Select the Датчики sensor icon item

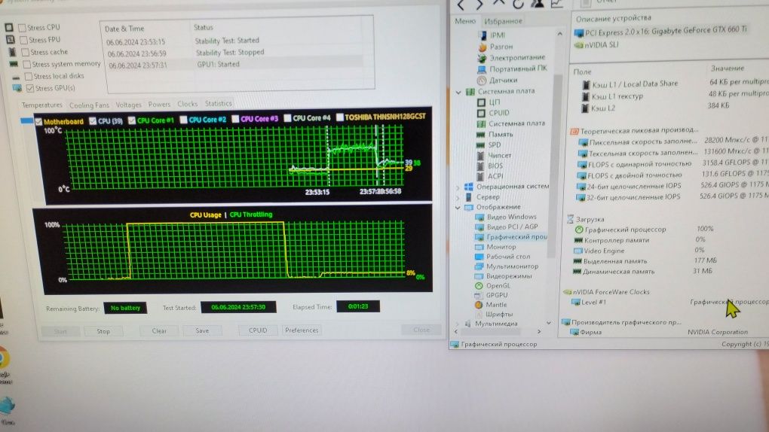pos(482,81)
